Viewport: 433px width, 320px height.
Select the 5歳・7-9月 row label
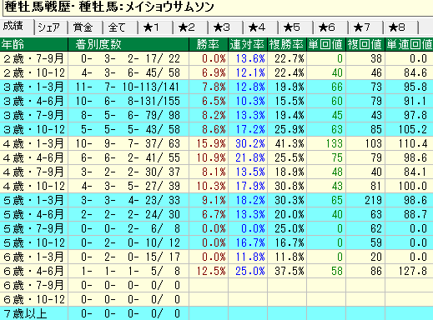[x=34, y=228]
